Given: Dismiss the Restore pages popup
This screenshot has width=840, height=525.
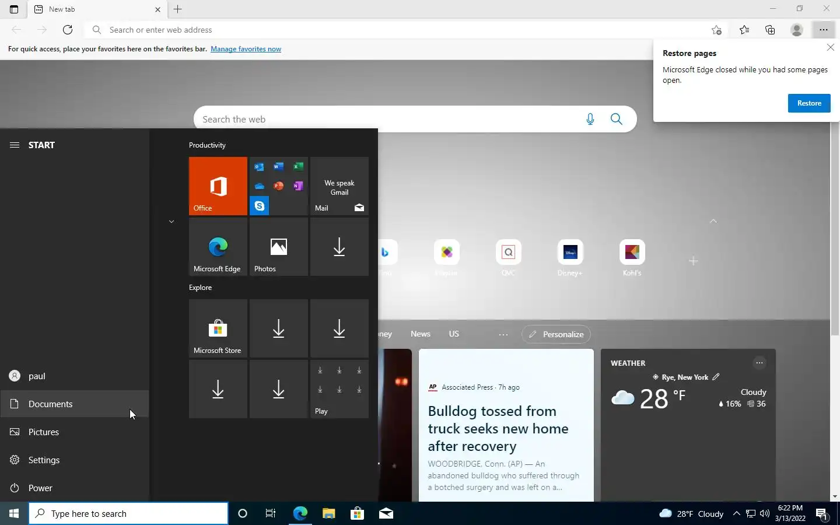Looking at the screenshot, I should pos(831,47).
